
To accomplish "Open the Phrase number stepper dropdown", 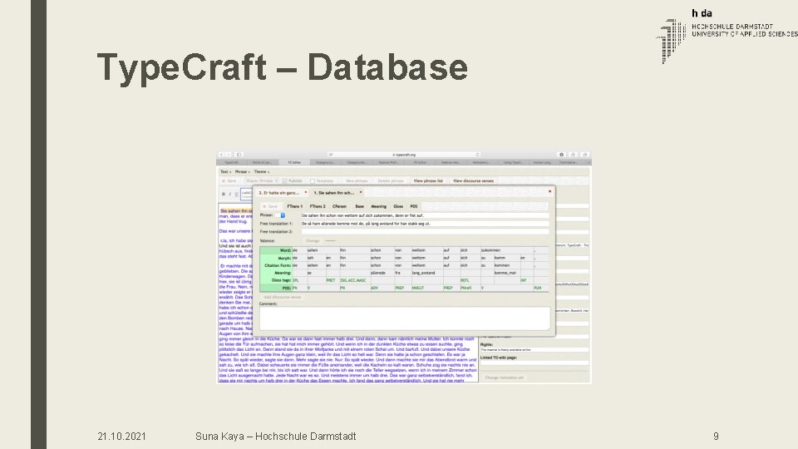I will click(280, 215).
